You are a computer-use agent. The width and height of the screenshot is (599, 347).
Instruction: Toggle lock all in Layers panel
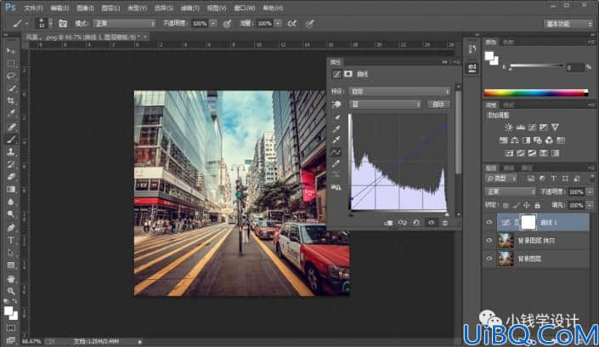coord(537,206)
